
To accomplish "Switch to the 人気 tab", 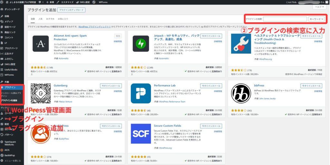I will click(40, 19).
